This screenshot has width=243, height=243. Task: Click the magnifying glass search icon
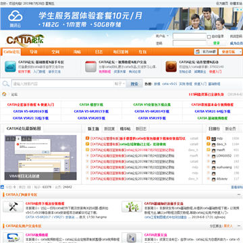pyautogui.click(x=5, y=84)
